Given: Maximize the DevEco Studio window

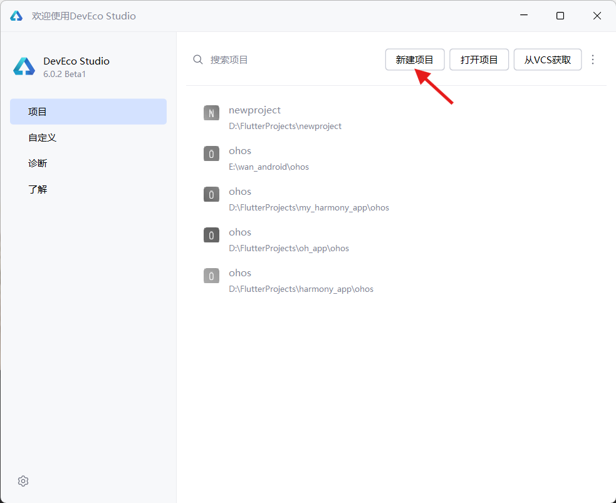Looking at the screenshot, I should tap(560, 16).
